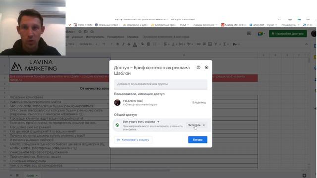
Task: Open the Инструменты menu
Action: click(x=95, y=37)
